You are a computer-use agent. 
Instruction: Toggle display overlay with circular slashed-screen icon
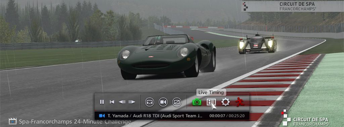(x=177, y=102)
